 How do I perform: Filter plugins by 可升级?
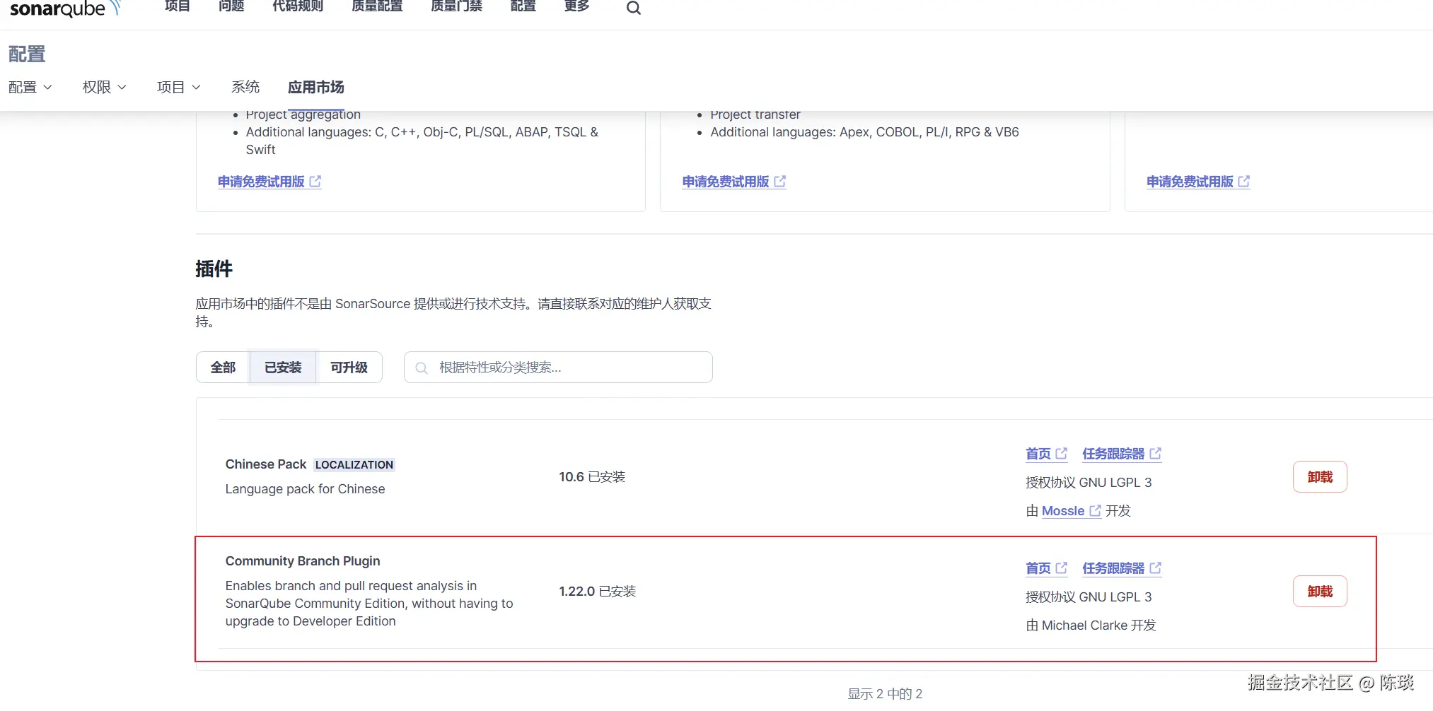[x=349, y=368]
